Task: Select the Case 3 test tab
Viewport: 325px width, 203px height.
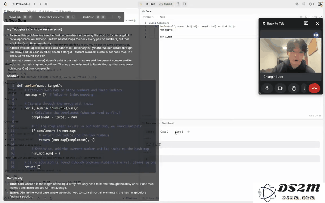Action: point(179,132)
